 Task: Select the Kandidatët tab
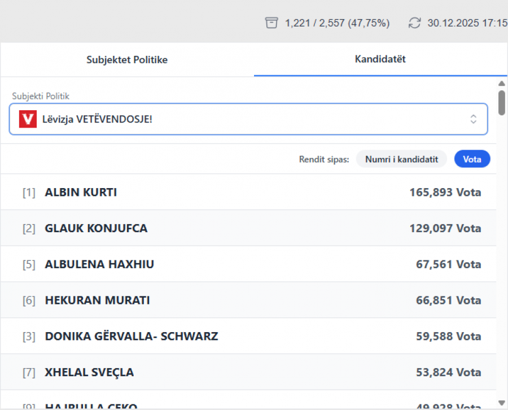click(x=380, y=59)
